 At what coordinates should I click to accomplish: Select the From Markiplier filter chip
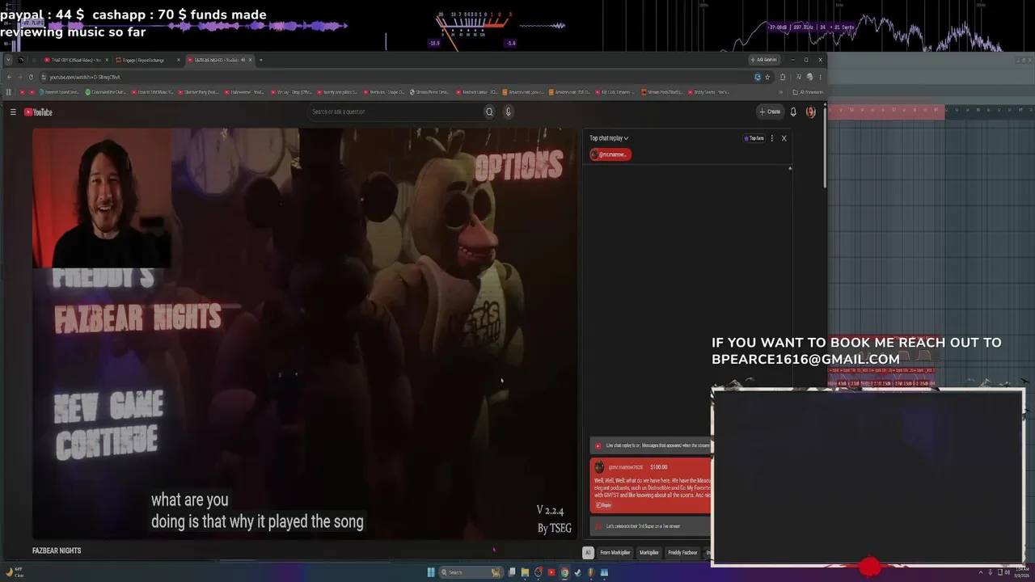pyautogui.click(x=615, y=553)
